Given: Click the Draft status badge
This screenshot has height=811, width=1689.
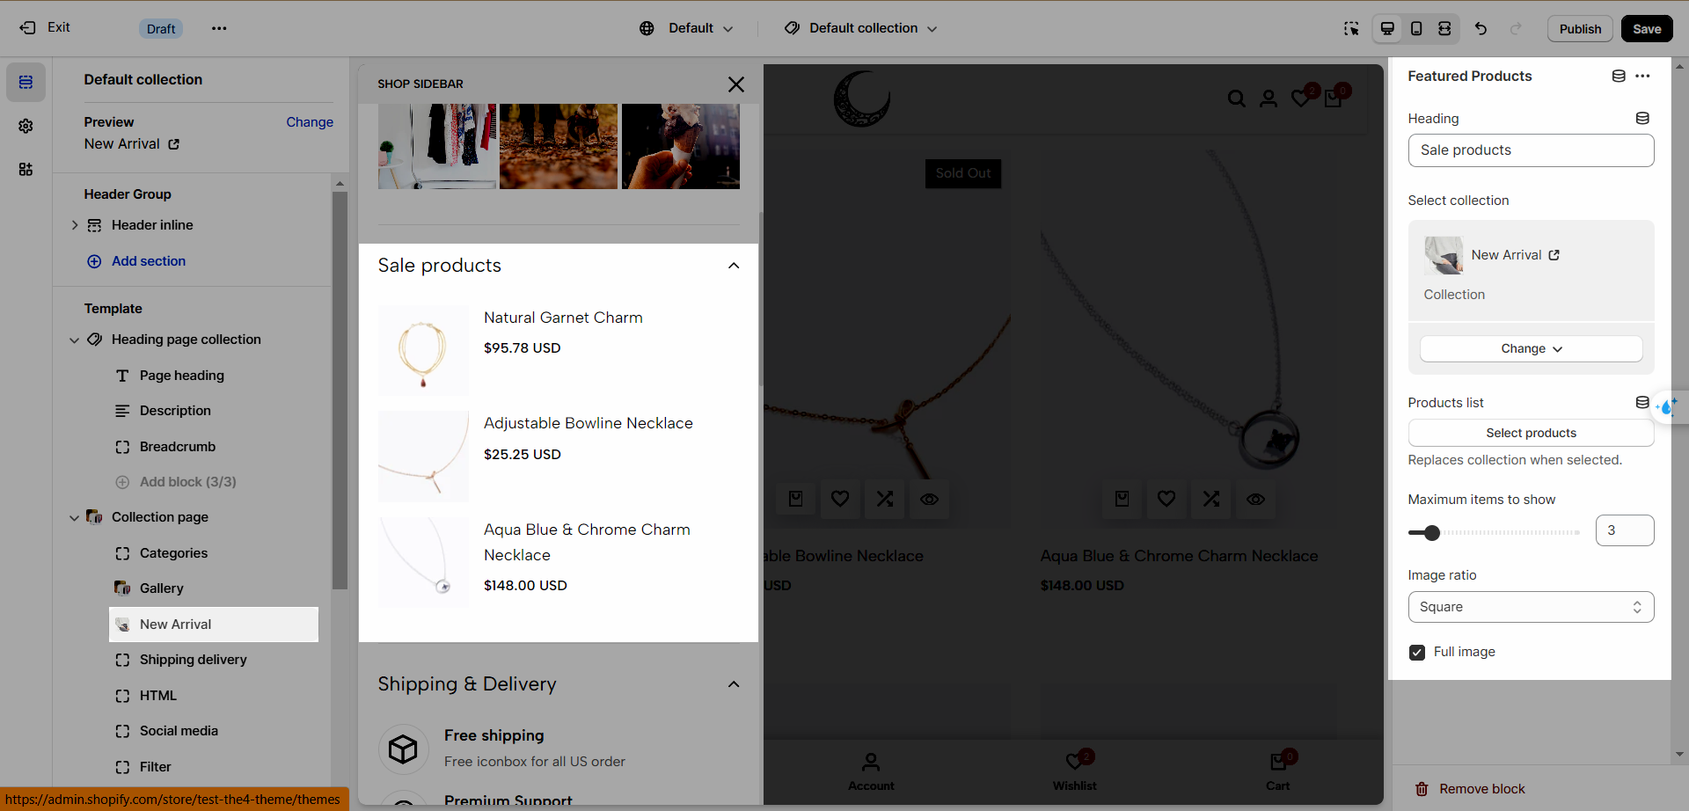Looking at the screenshot, I should (161, 28).
